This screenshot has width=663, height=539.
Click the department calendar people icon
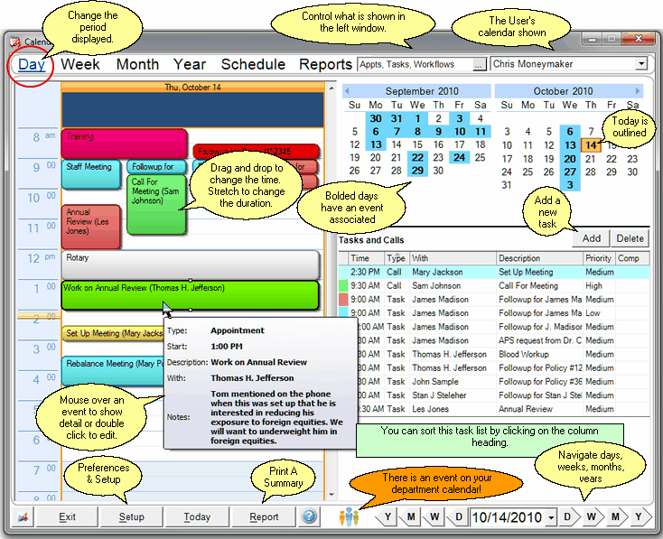pyautogui.click(x=349, y=516)
